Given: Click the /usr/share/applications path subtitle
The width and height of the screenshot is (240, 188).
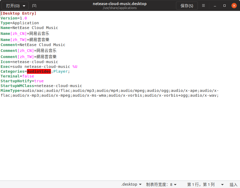Looking at the screenshot, I should [120, 8].
